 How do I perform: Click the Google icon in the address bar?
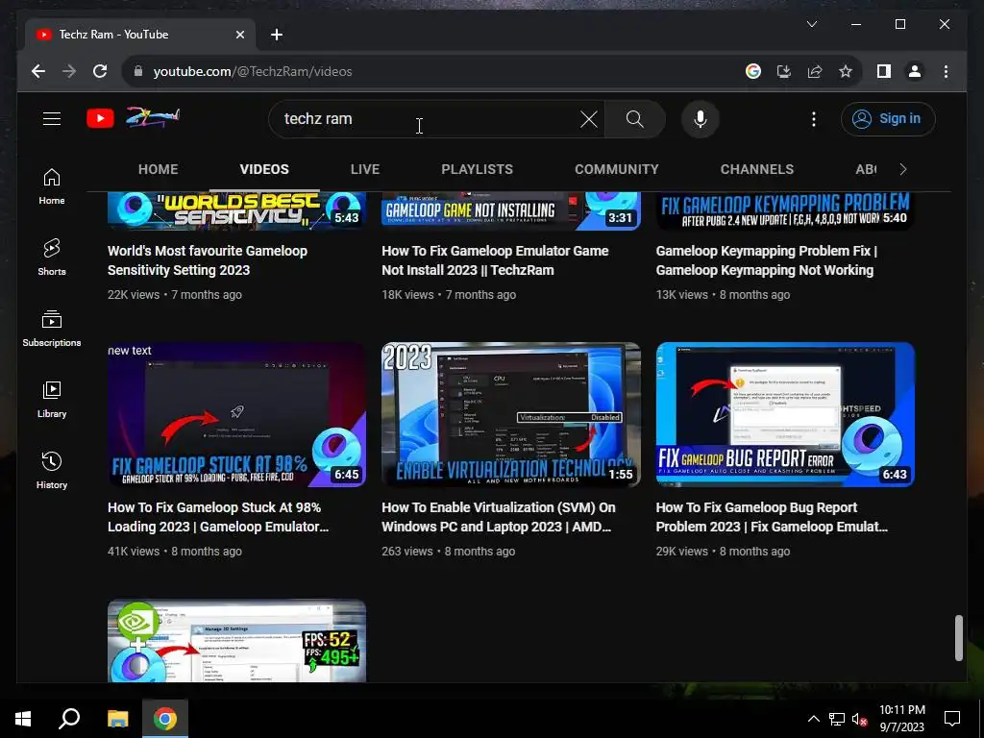753,71
